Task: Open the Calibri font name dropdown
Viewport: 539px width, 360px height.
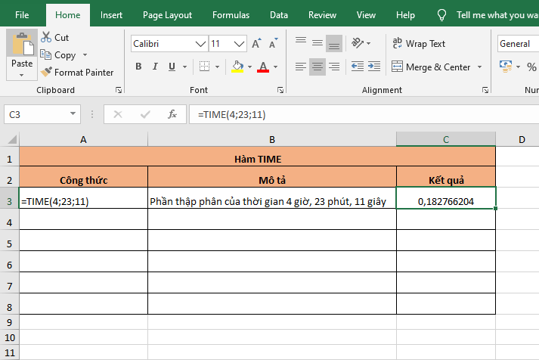Action: click(200, 44)
